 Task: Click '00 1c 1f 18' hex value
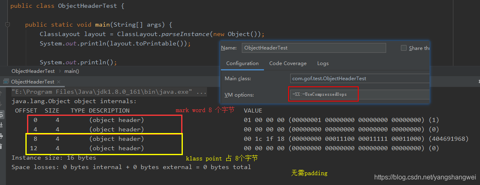coord(264,139)
